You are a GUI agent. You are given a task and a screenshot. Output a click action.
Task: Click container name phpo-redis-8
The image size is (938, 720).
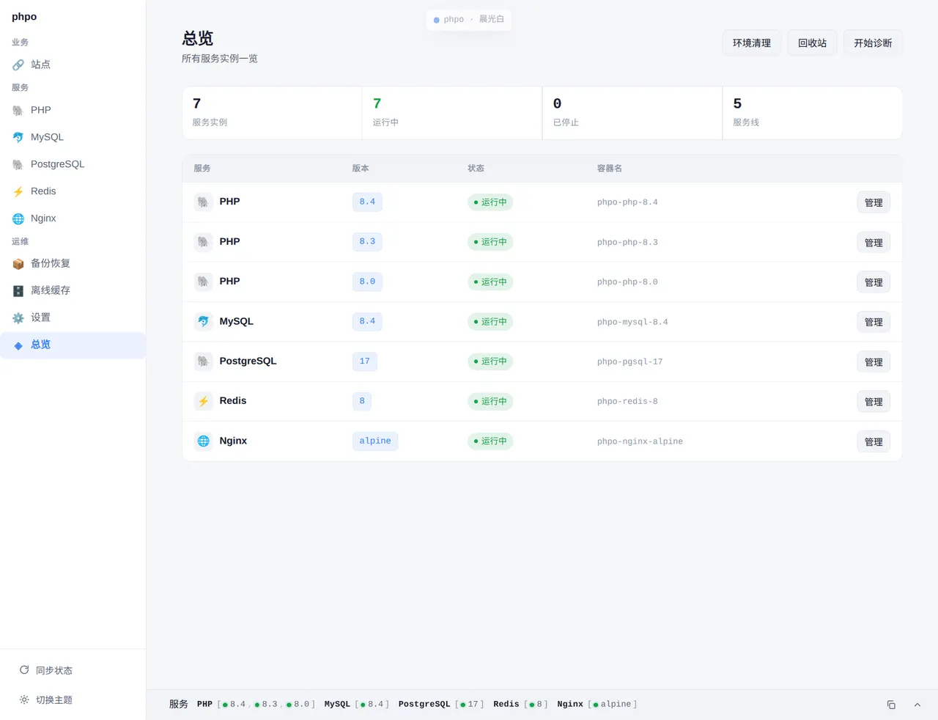click(x=627, y=401)
